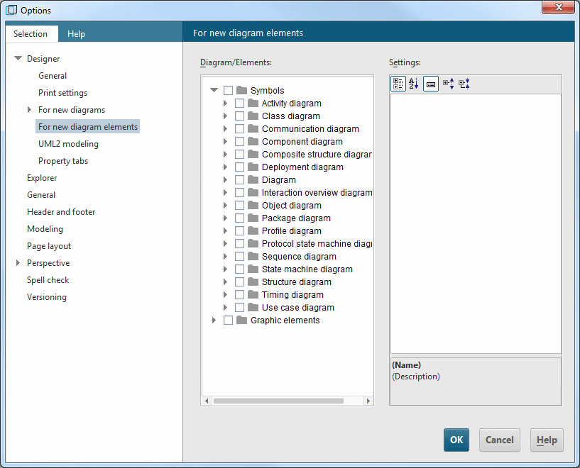The image size is (580, 468).
Task: Expand the Graphic elements node
Action: coord(214,321)
